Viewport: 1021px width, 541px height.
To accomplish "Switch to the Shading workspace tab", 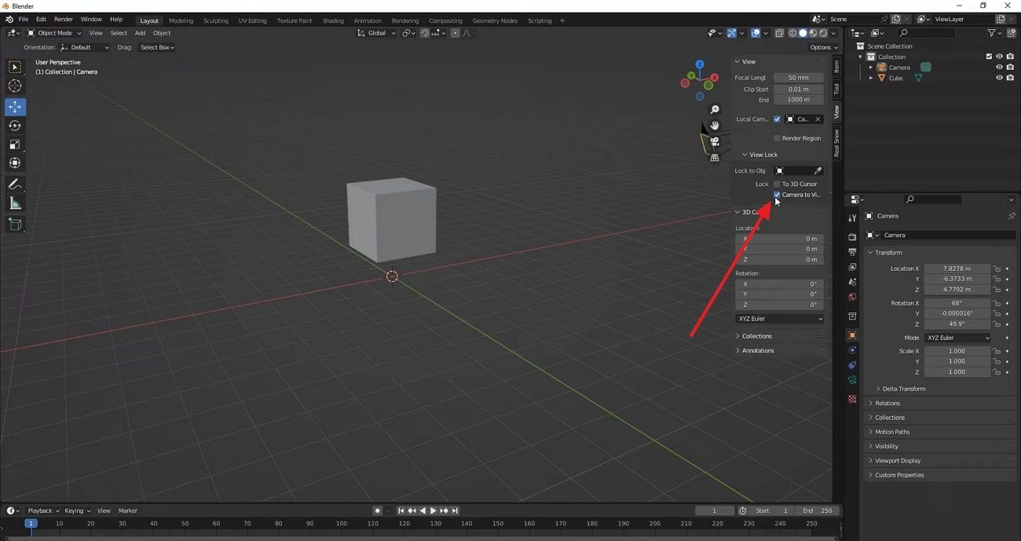I will point(333,20).
